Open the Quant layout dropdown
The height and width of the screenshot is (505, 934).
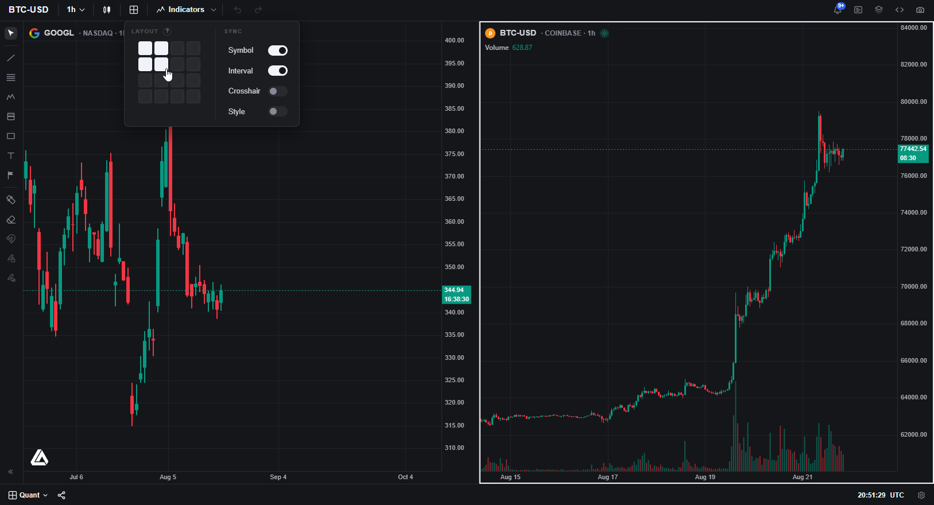(28, 495)
